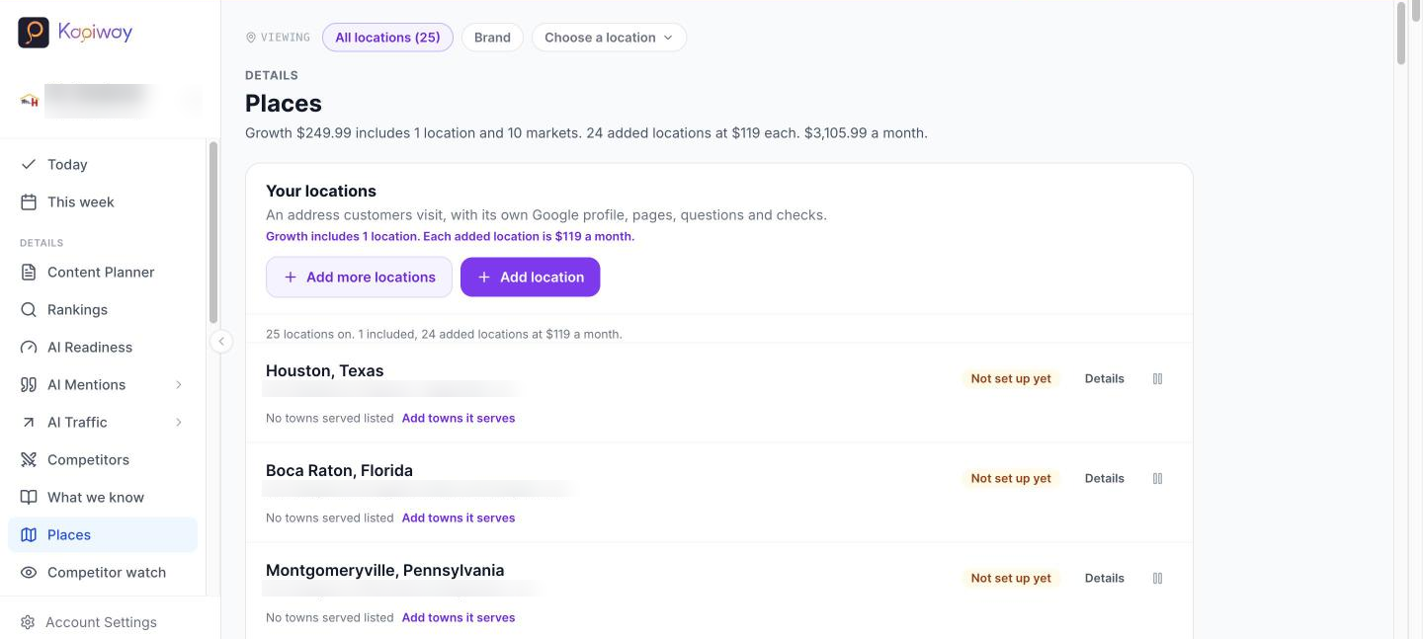
Task: Click the purple Add location button
Action: click(530, 277)
